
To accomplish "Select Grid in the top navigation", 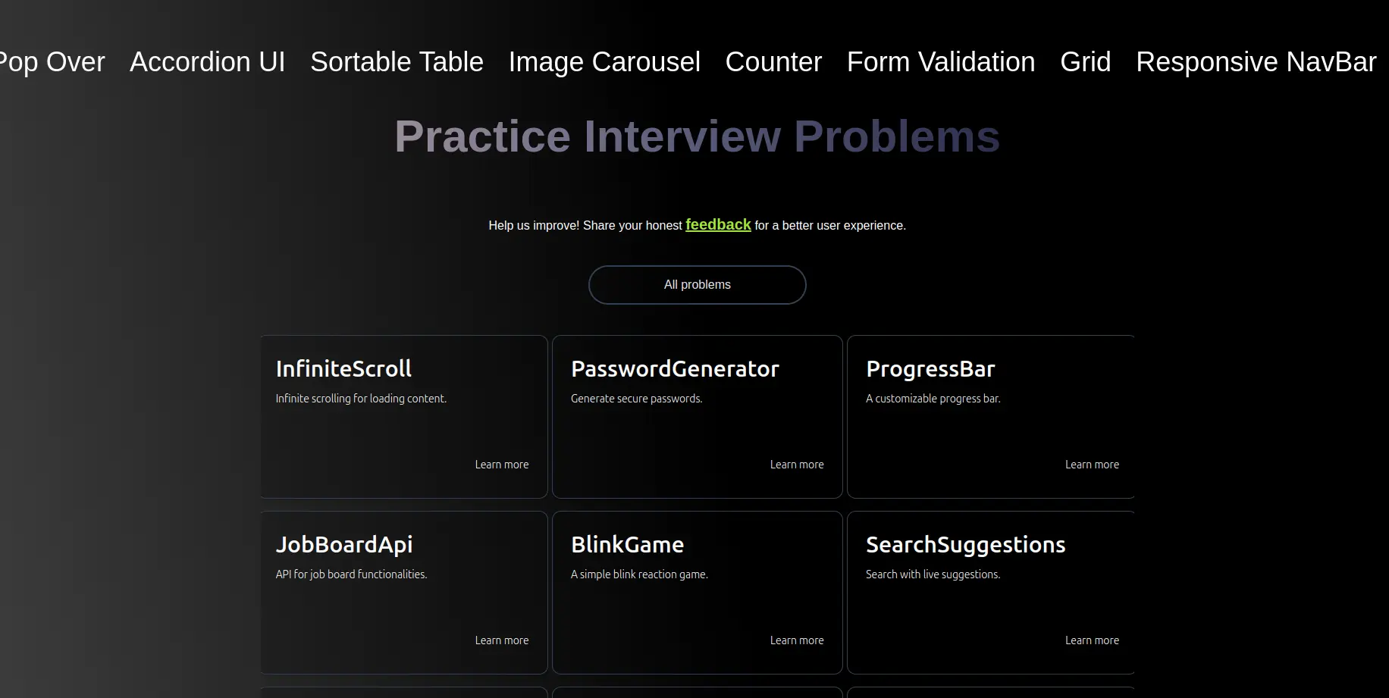I will pyautogui.click(x=1085, y=62).
